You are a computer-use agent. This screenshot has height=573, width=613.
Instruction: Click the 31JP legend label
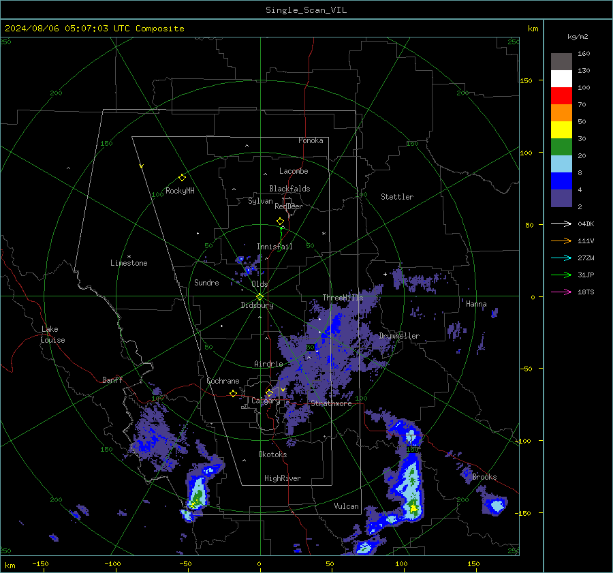coord(586,275)
